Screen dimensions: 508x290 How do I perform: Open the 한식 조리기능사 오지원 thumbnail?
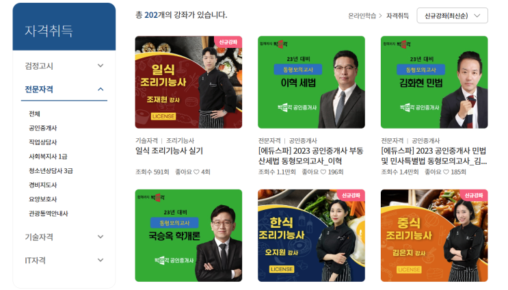click(311, 235)
